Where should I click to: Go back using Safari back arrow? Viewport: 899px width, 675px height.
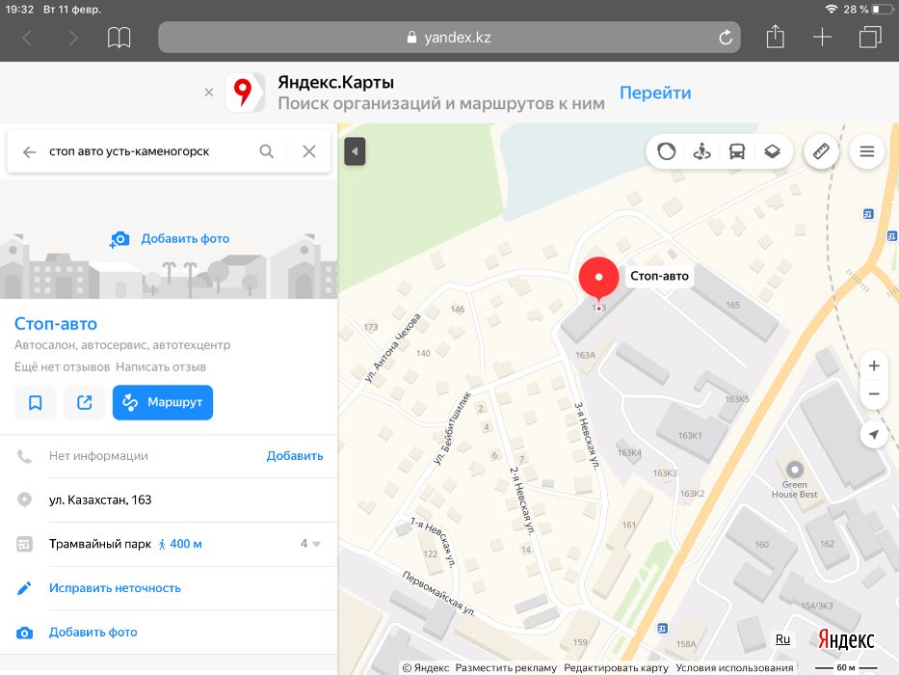coord(26,38)
